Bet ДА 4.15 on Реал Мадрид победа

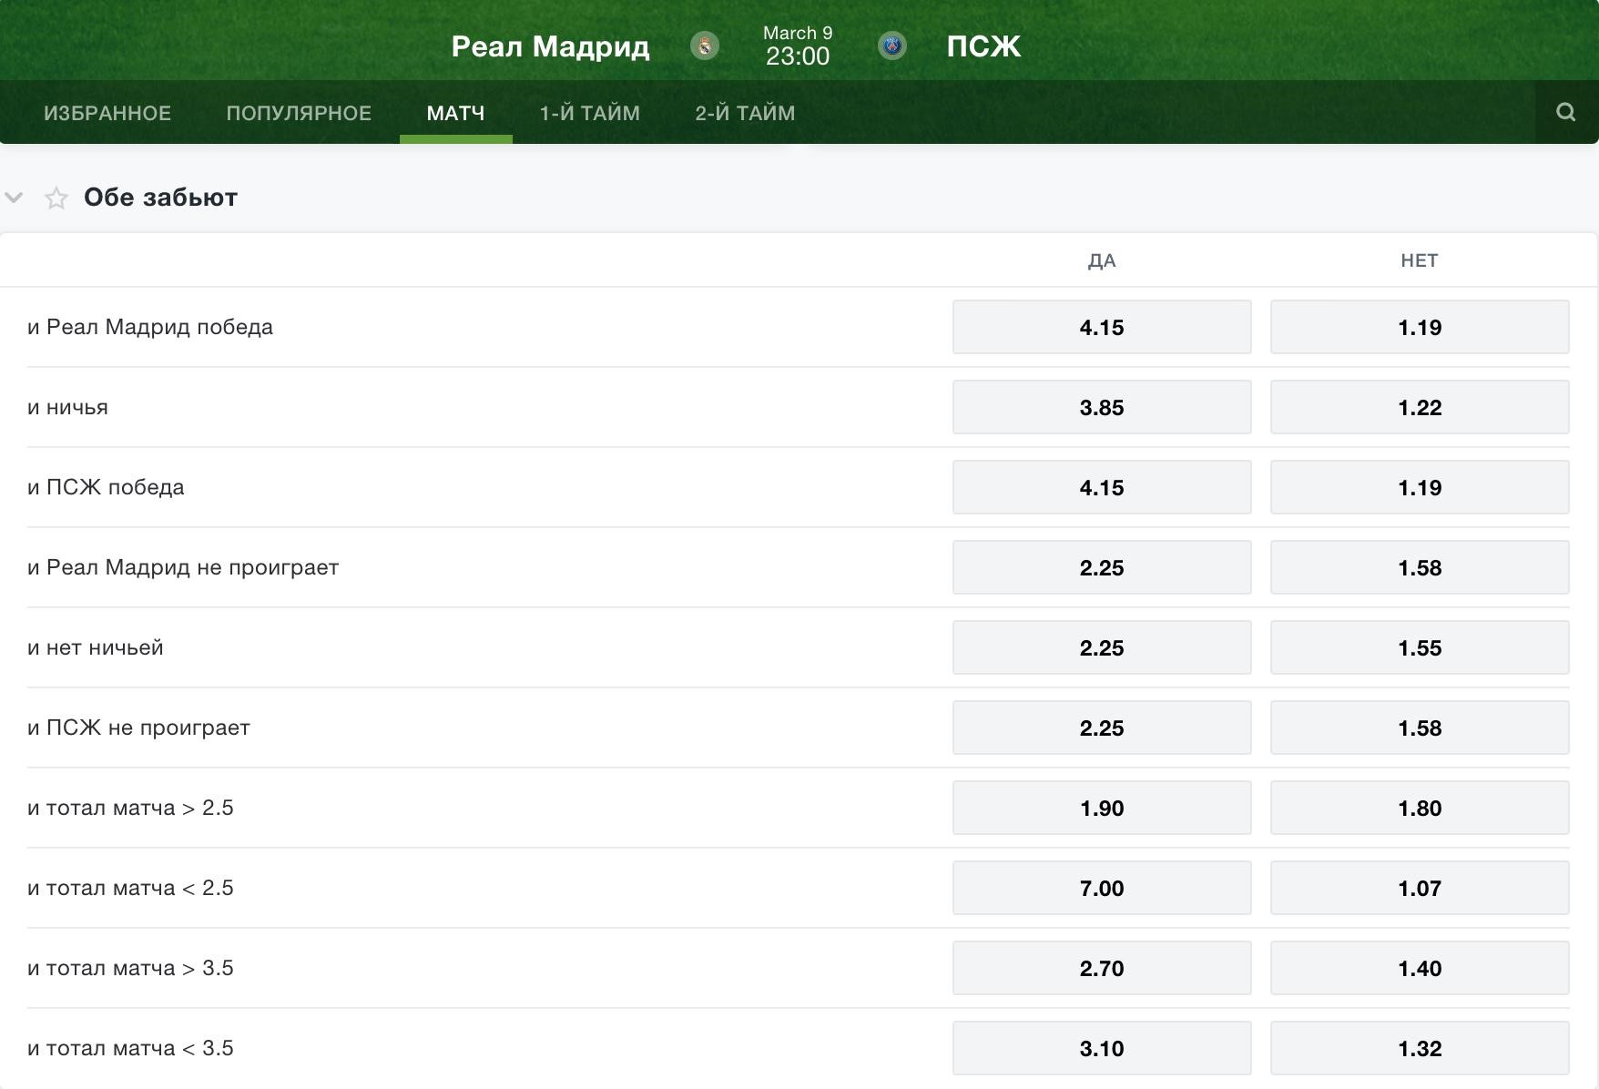1102,327
